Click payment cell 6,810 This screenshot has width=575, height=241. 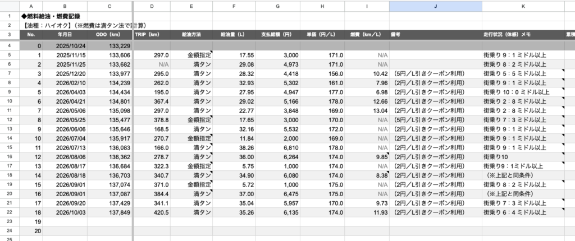click(x=277, y=147)
